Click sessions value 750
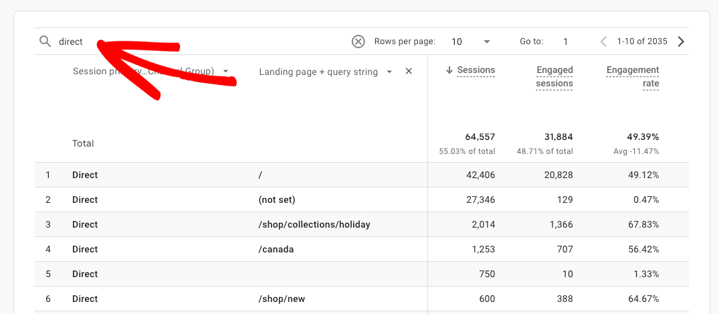This screenshot has height=314, width=719. [x=486, y=274]
